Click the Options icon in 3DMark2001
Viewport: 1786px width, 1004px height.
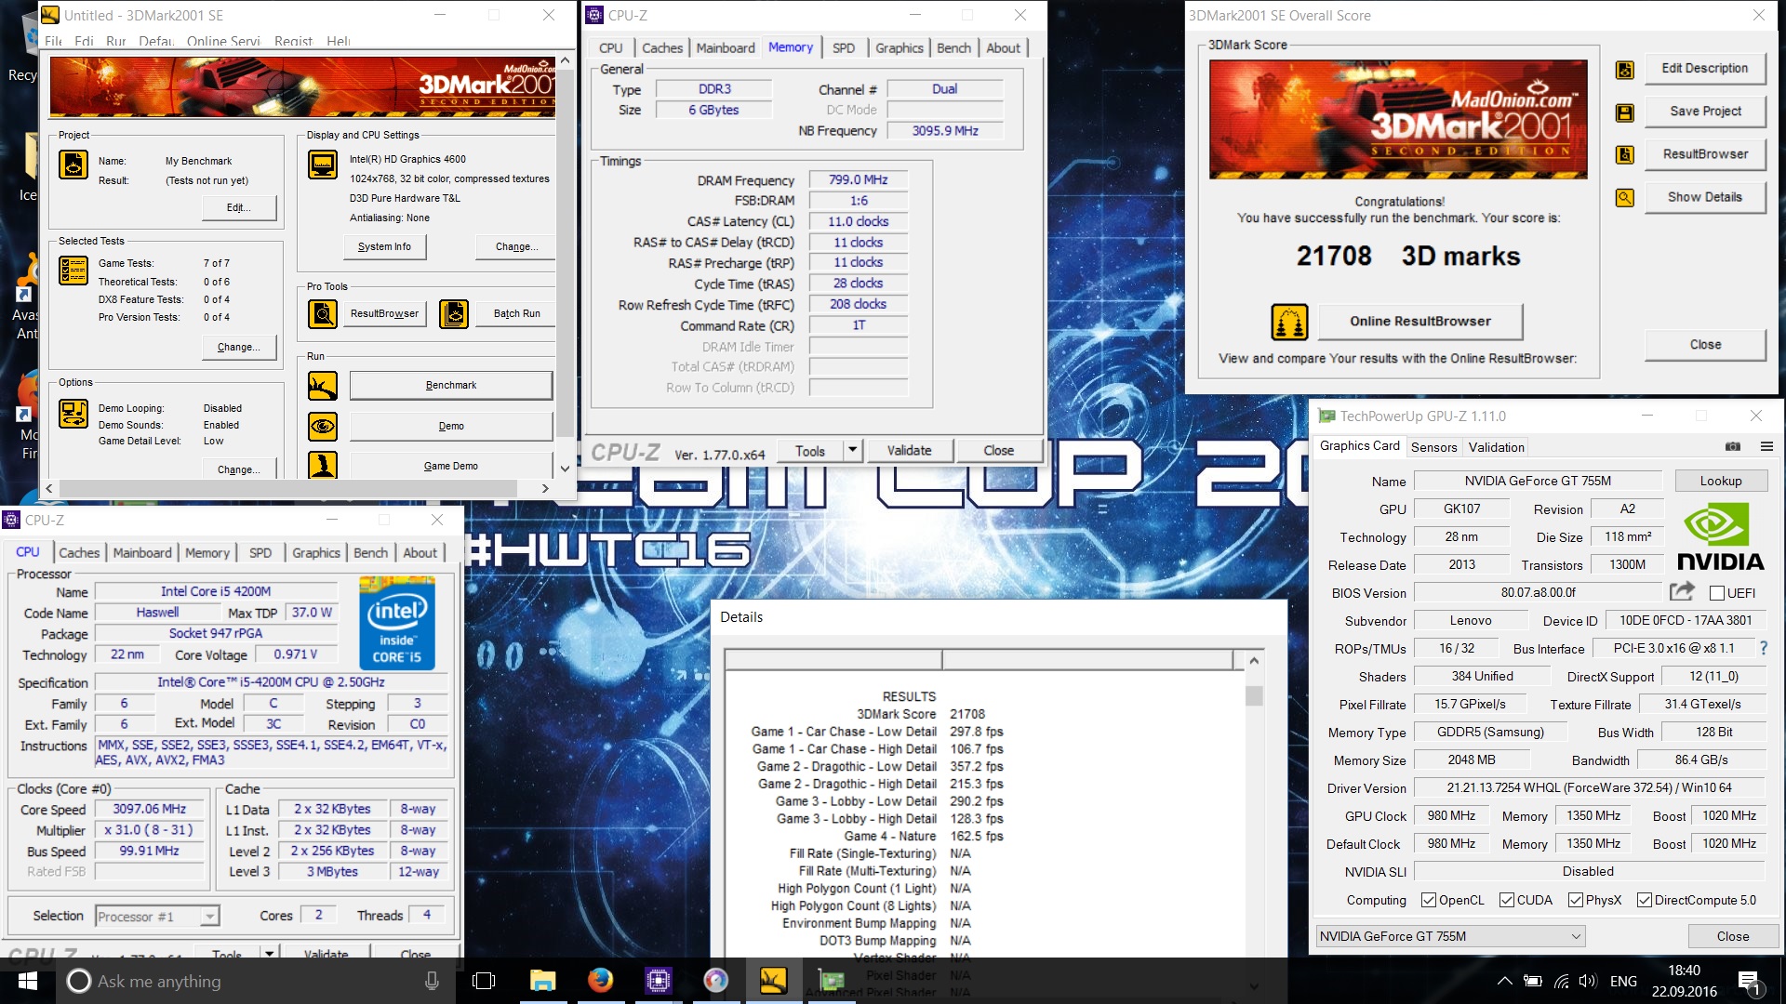tap(73, 414)
